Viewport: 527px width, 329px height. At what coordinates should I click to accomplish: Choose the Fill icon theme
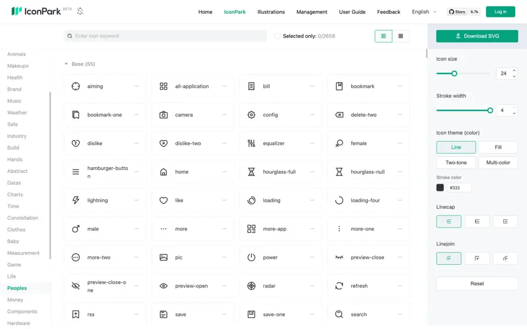pos(498,148)
